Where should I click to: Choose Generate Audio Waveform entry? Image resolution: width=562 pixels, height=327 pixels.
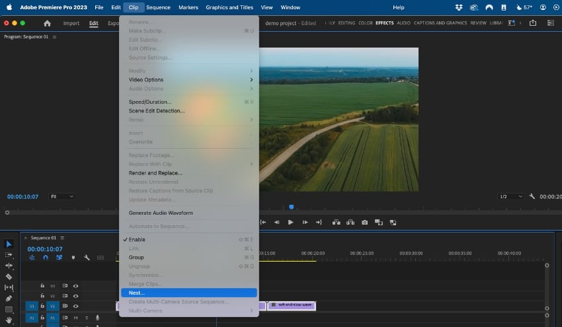click(x=189, y=213)
